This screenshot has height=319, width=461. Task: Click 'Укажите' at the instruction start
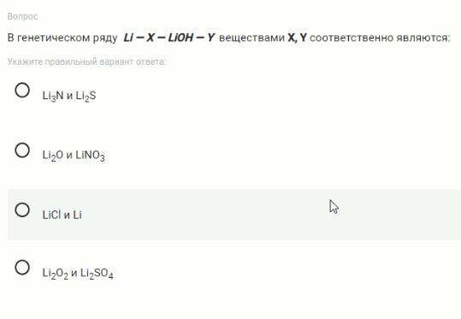pyautogui.click(x=21, y=62)
